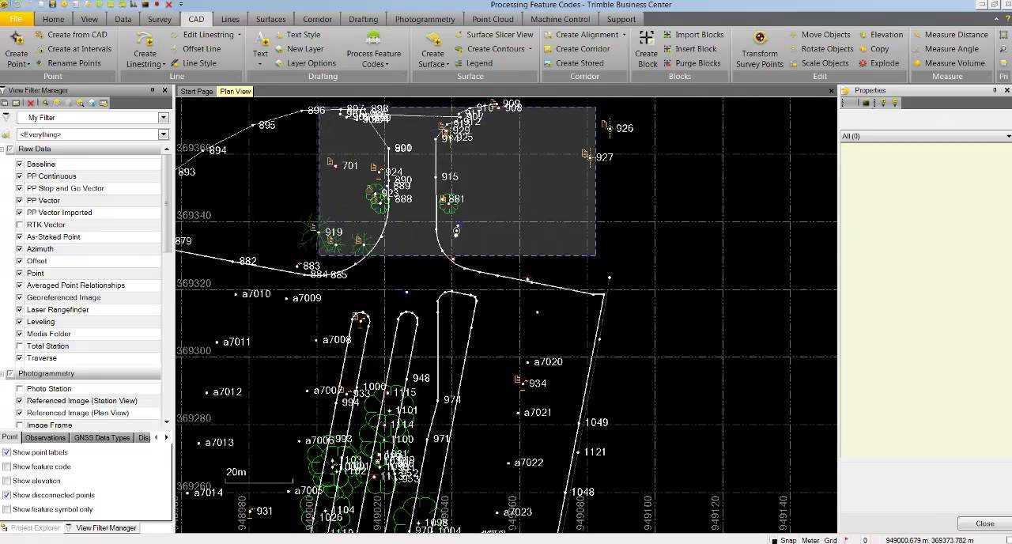
Task: Click the Create Block icon
Action: (647, 49)
